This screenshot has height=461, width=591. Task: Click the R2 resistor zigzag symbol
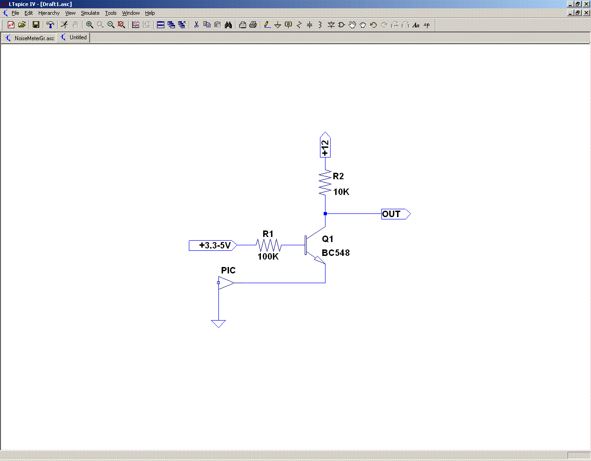325,183
